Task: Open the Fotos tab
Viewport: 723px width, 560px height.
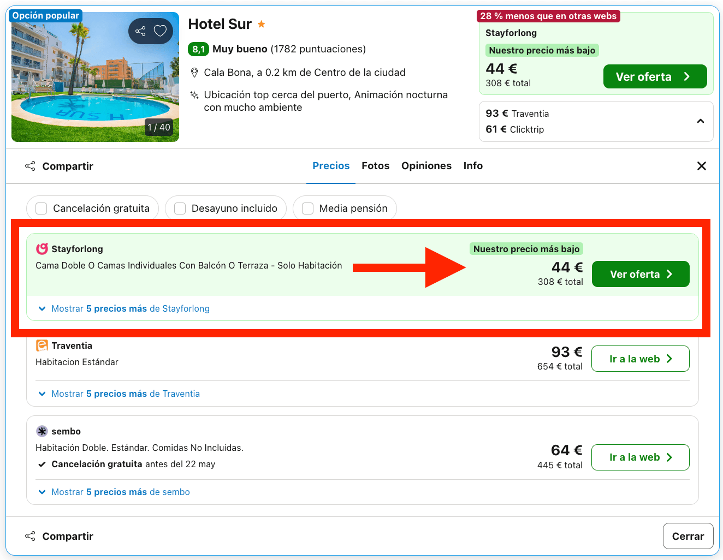Action: [376, 166]
